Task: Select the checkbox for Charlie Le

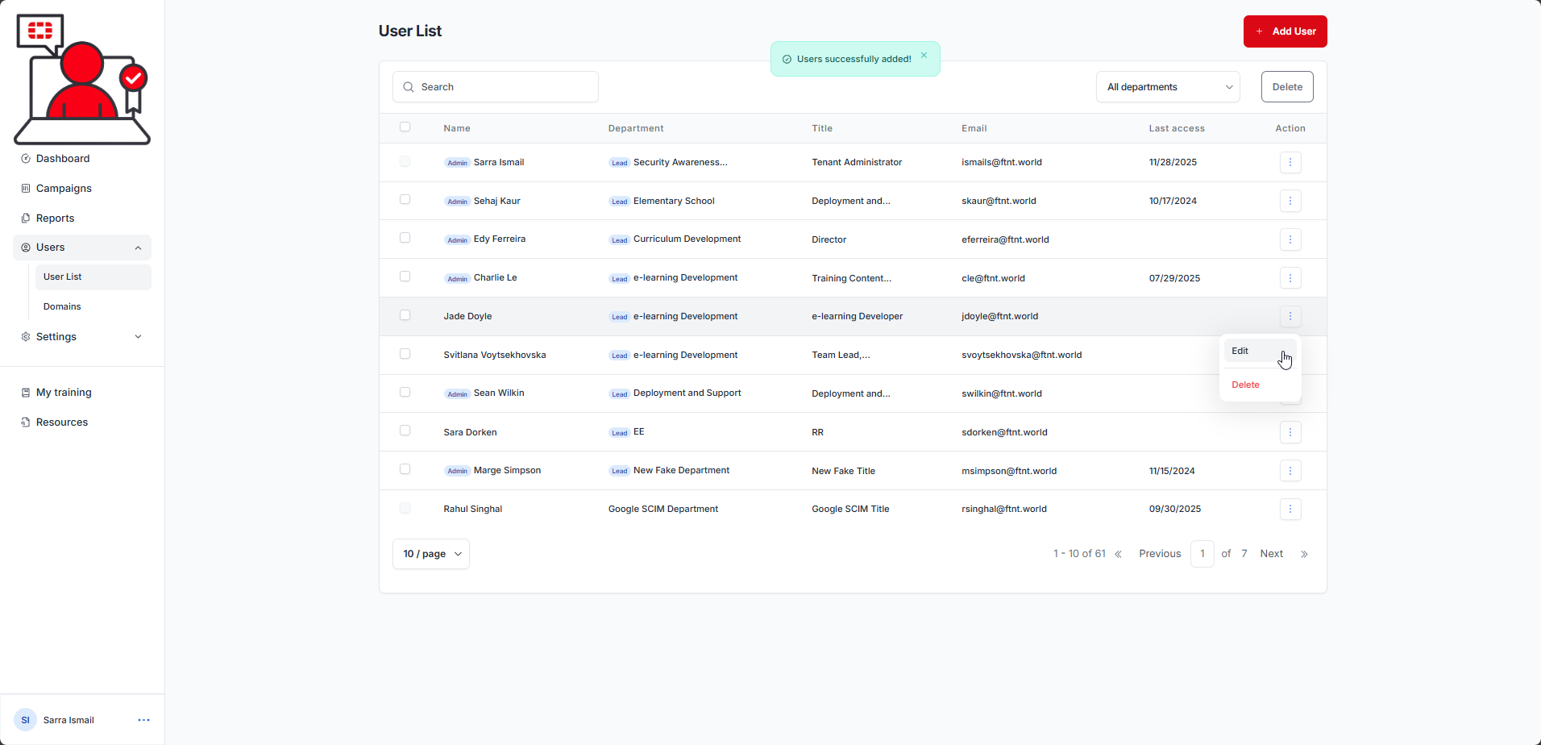Action: click(x=405, y=277)
